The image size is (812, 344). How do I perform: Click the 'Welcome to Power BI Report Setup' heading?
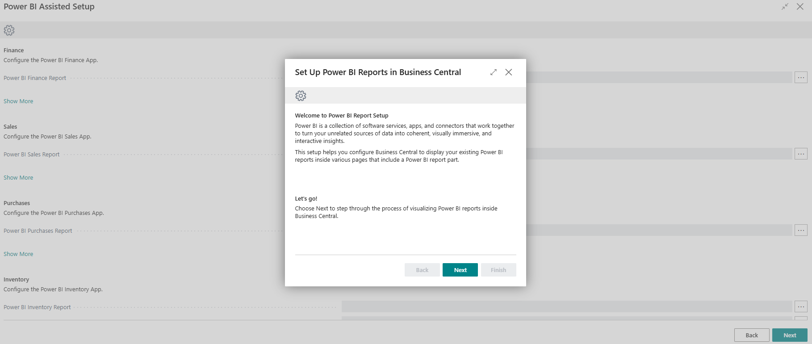(x=342, y=115)
